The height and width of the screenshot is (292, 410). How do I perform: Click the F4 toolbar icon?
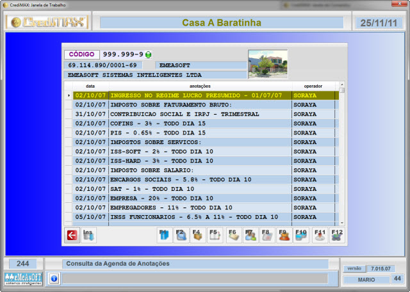(198, 236)
